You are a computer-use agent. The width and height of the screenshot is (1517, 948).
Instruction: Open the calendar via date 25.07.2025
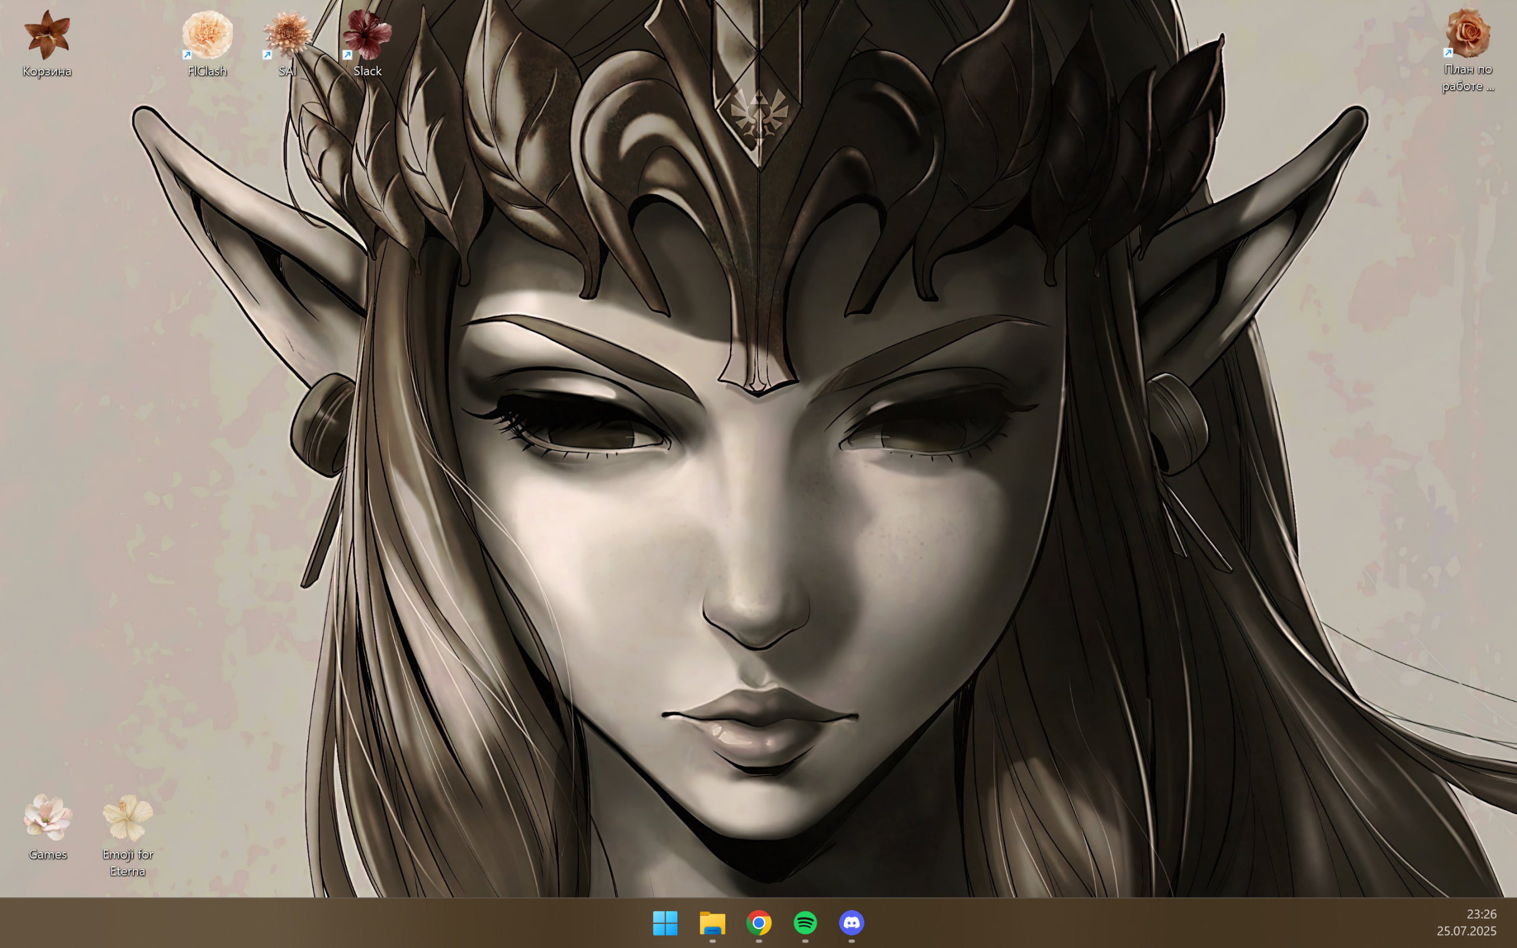tap(1466, 931)
